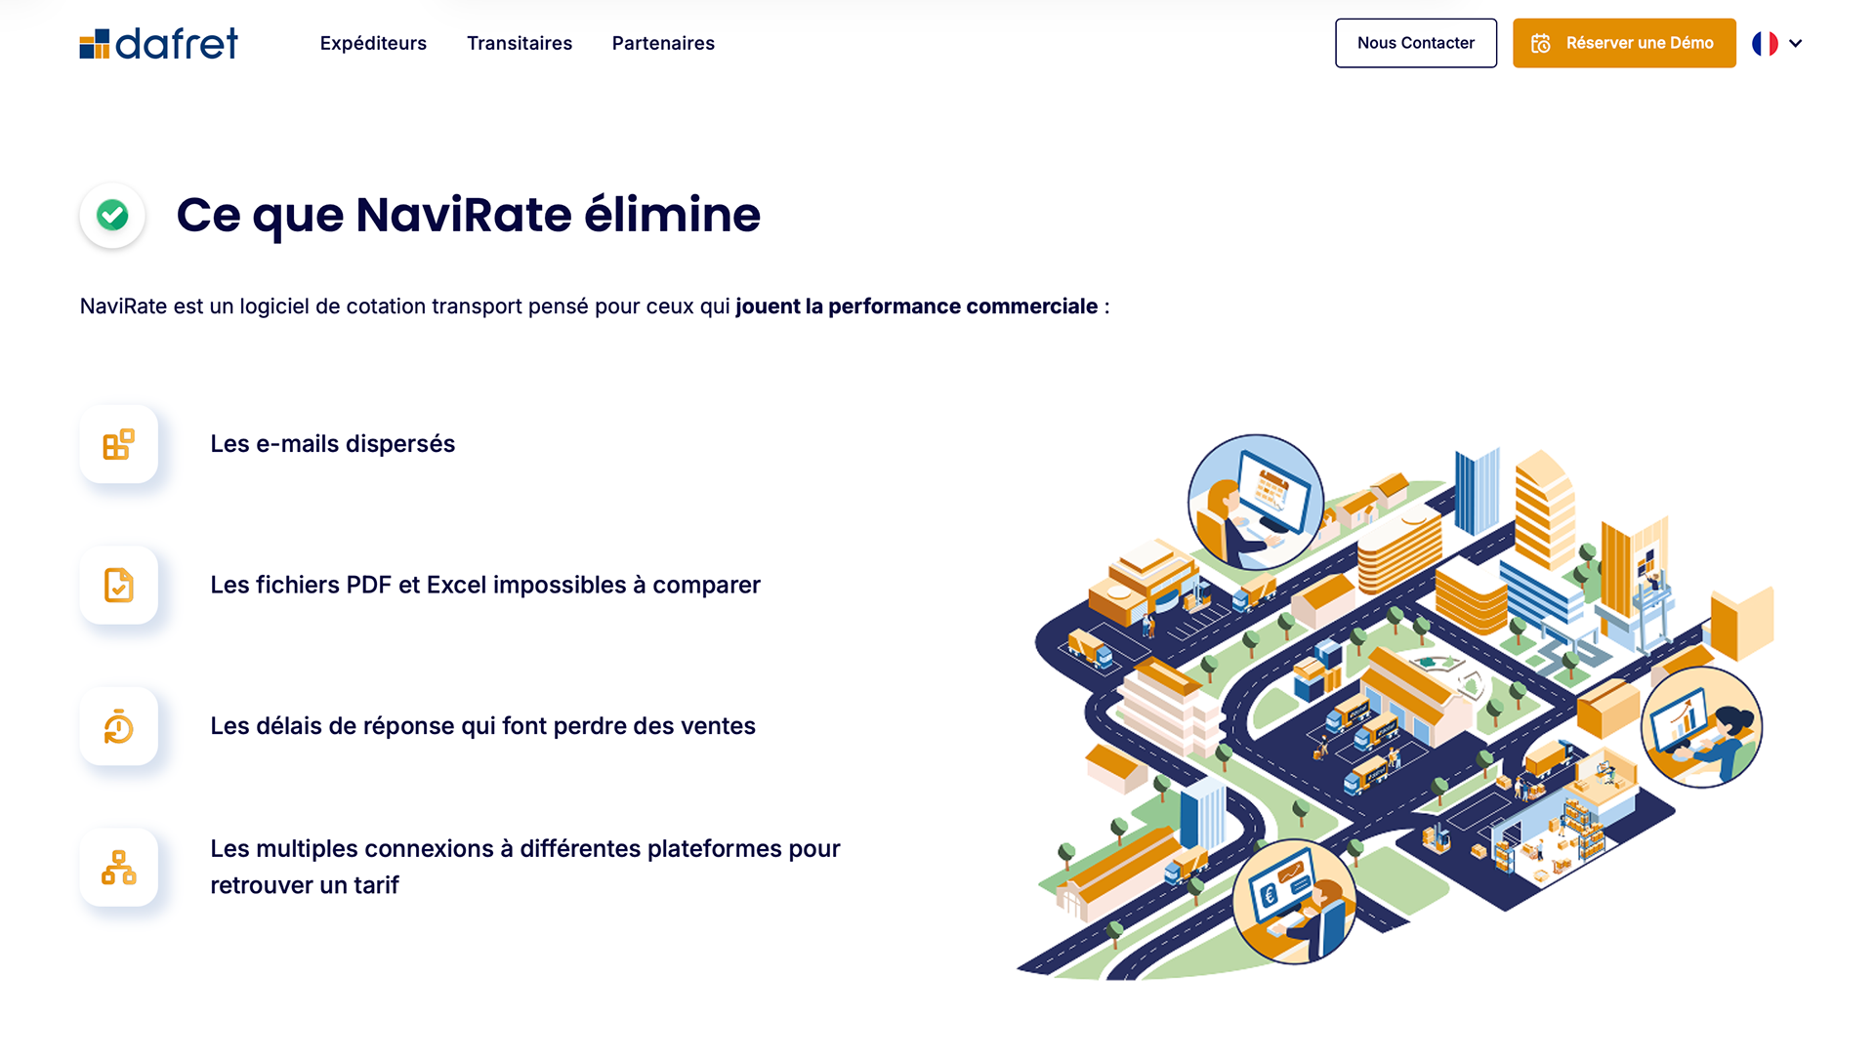Click the PDF file checkmark icon

118,585
